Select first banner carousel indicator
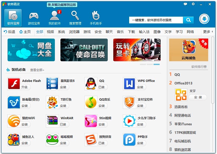 pos(143,64)
